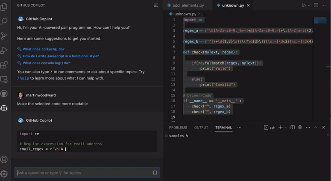Kill the terminal with trash icon

[300, 128]
